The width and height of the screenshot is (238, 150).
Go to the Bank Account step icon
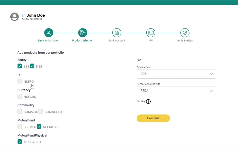[x=116, y=33]
